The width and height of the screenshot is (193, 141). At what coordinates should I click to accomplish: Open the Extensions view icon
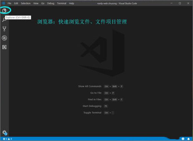click(4, 47)
